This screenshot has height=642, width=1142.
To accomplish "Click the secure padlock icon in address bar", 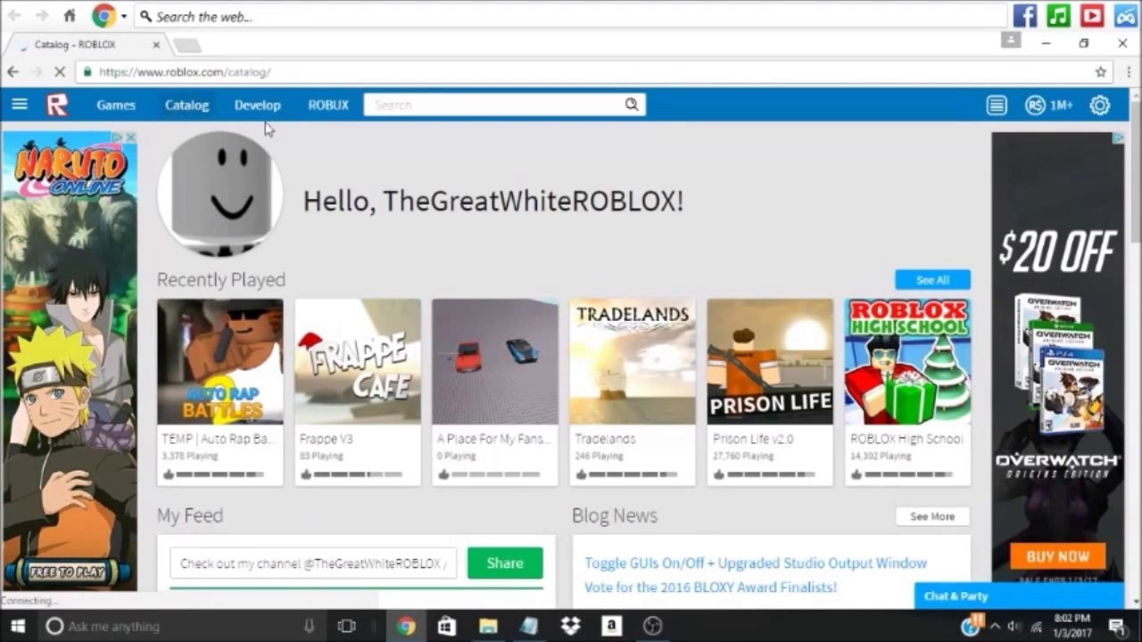I will (x=87, y=71).
